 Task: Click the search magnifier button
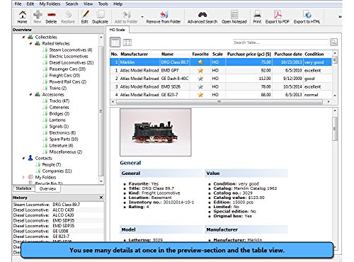coord(333,42)
